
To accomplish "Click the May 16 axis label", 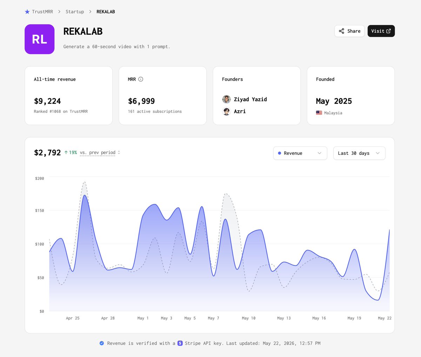I will click(x=319, y=318).
